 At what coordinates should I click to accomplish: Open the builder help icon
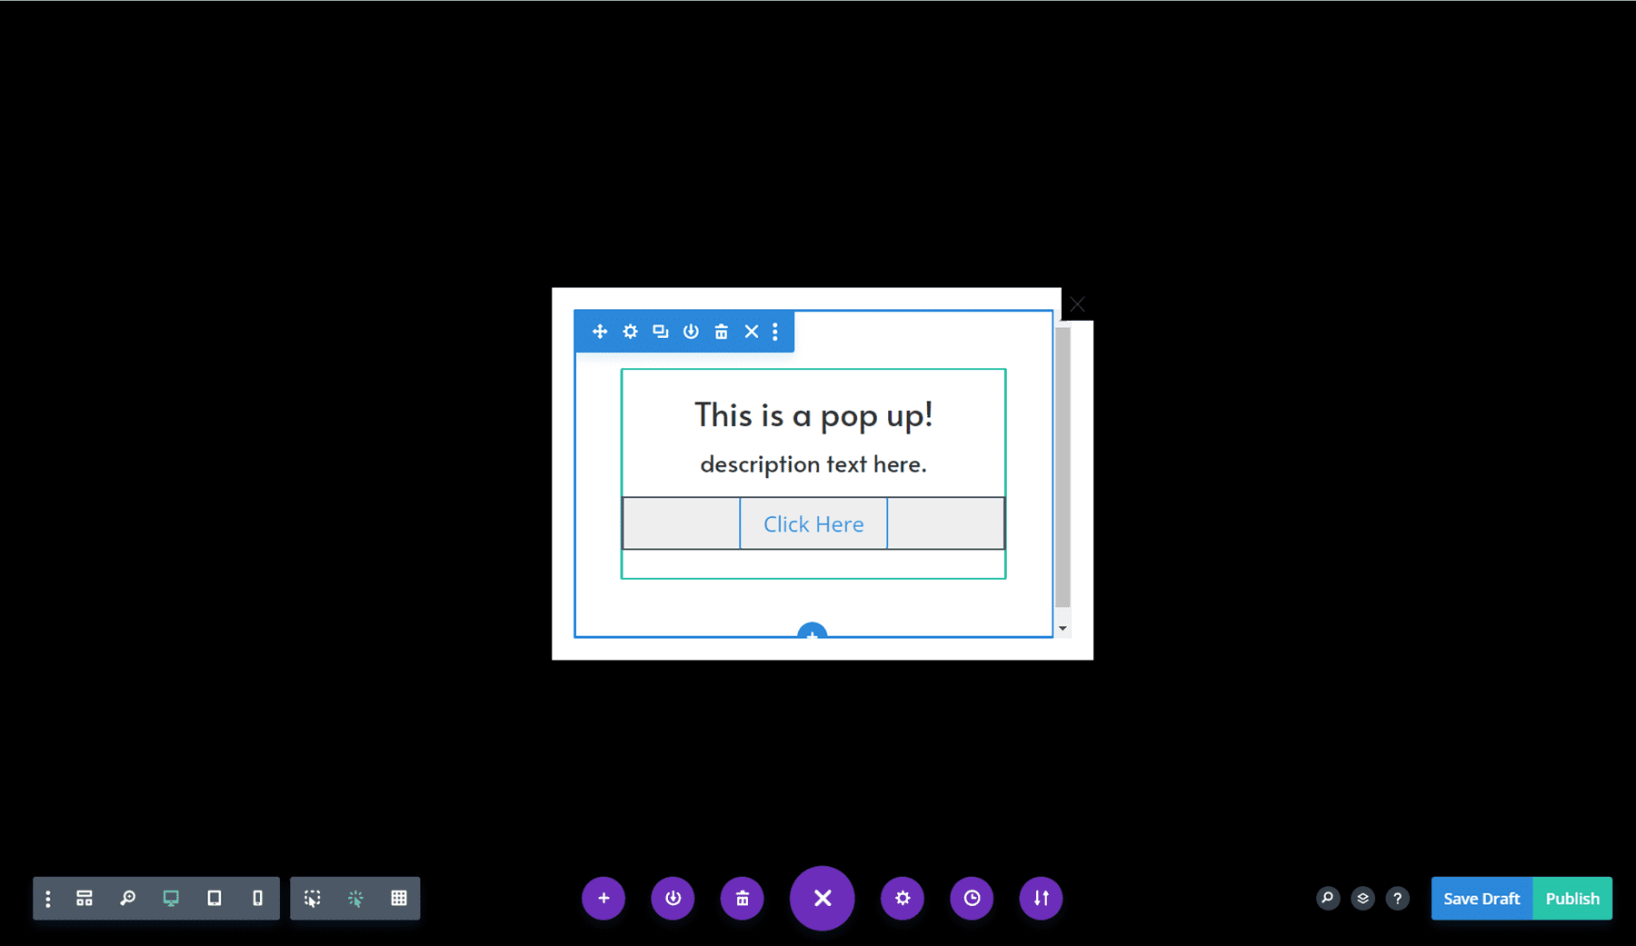[1398, 898]
